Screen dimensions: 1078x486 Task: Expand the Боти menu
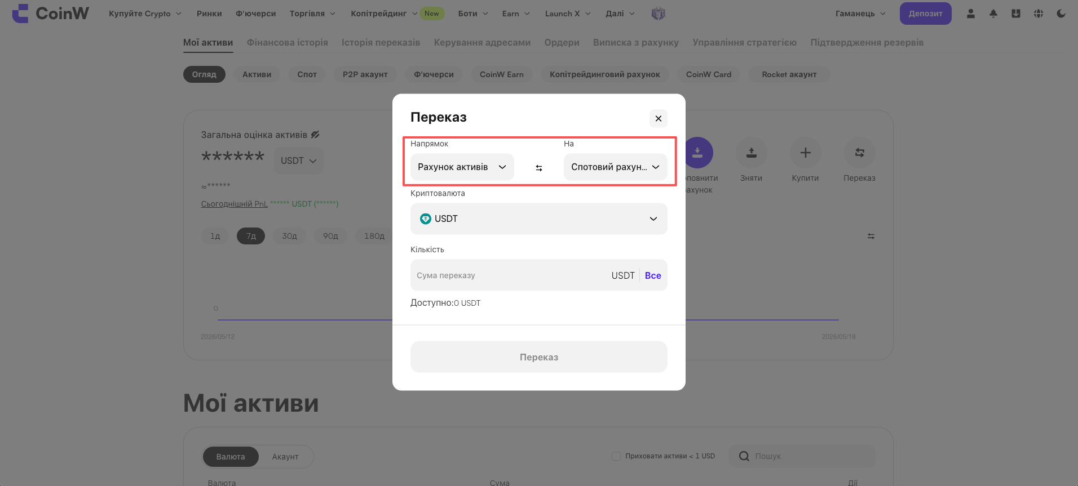(x=472, y=14)
